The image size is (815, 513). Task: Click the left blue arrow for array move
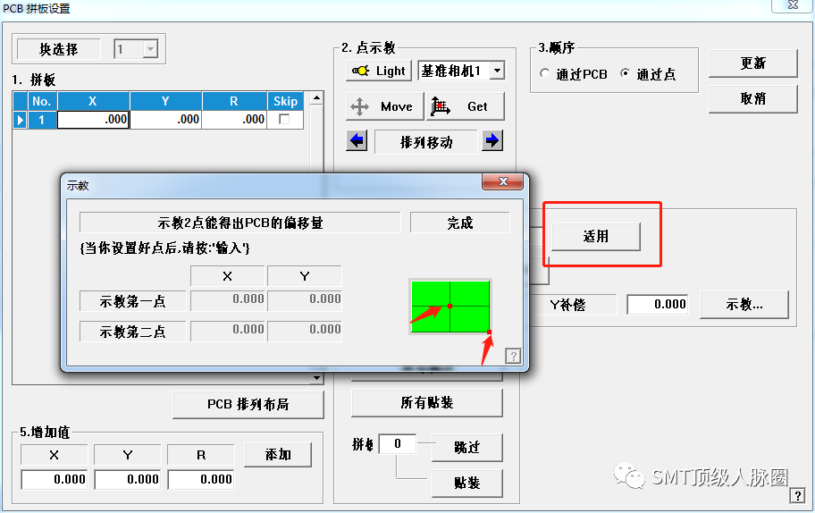point(357,141)
